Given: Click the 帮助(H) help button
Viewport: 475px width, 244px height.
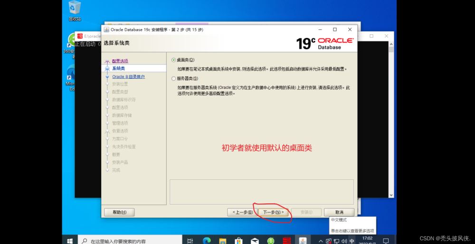Looking at the screenshot, I should click(119, 212).
